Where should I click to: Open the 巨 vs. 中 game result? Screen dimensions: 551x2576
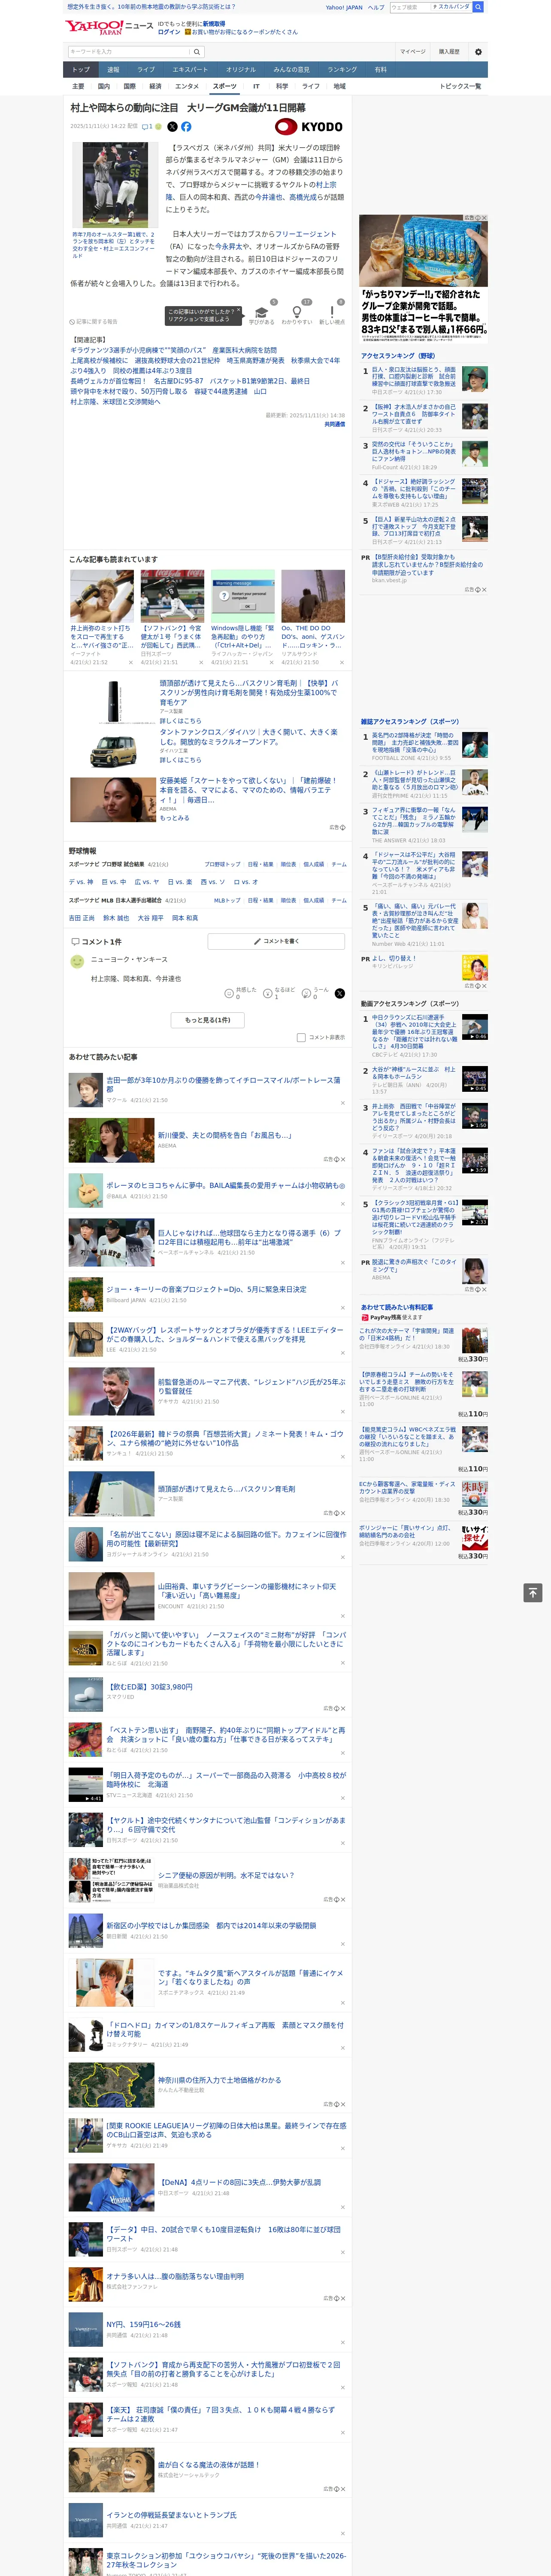115,882
